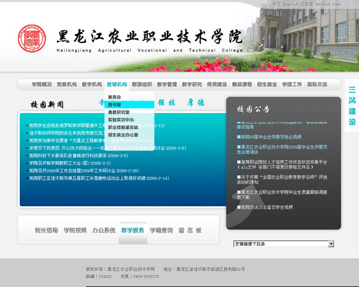Select 招生就业办公室 in the dropdown menu
The height and width of the screenshot is (287, 359).
click(123, 135)
